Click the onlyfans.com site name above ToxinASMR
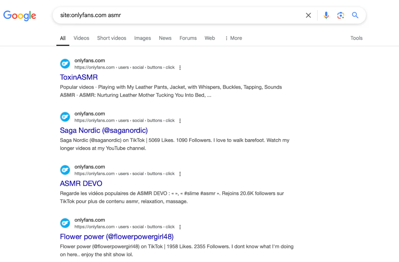 pyautogui.click(x=90, y=61)
